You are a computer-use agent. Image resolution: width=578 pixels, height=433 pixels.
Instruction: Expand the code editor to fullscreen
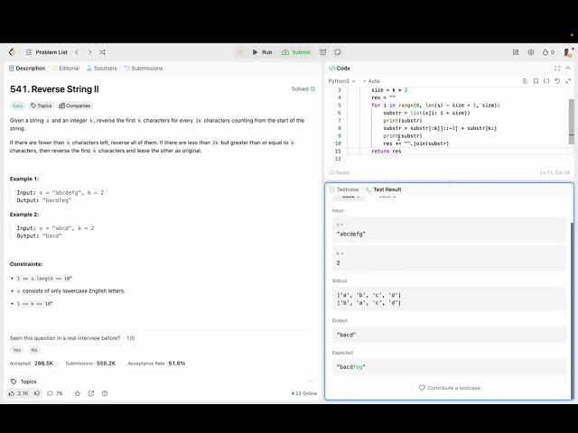[568, 81]
